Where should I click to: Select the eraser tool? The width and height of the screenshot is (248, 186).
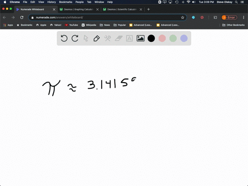[x=119, y=38]
